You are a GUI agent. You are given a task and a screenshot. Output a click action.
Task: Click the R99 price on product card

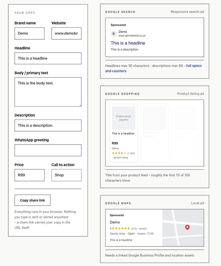pyautogui.click(x=115, y=143)
